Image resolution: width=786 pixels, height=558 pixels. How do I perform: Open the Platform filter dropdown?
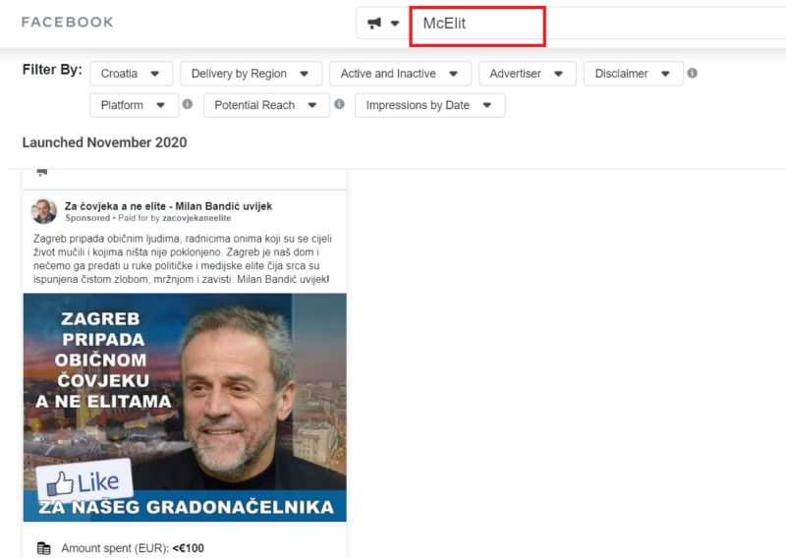(135, 105)
